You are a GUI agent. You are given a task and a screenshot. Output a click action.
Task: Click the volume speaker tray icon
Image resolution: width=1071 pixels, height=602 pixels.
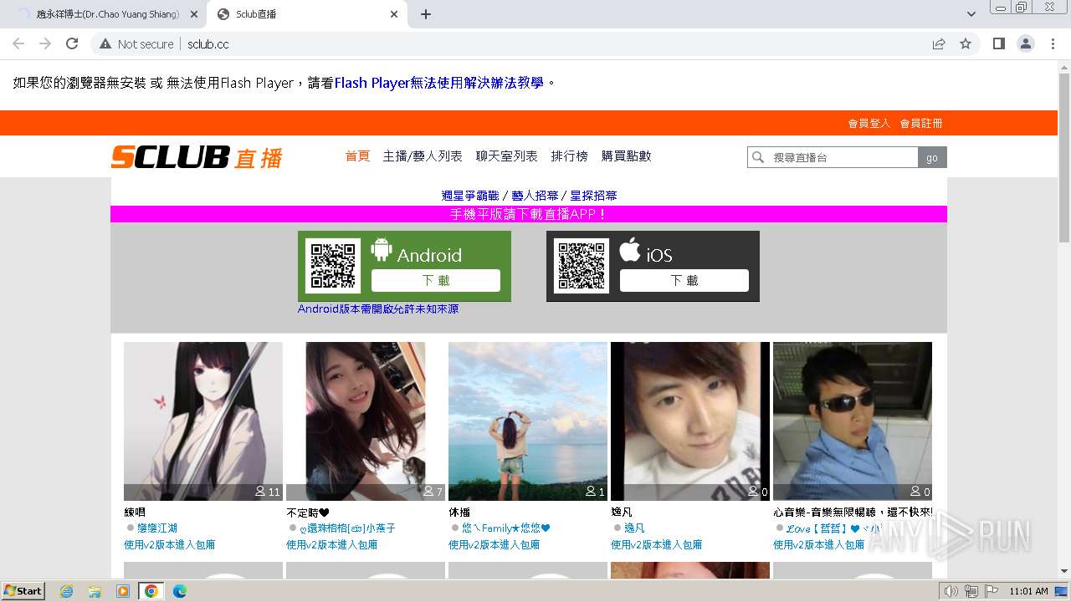pyautogui.click(x=951, y=591)
